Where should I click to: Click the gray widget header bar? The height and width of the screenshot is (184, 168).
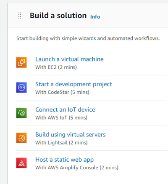(x=88, y=16)
